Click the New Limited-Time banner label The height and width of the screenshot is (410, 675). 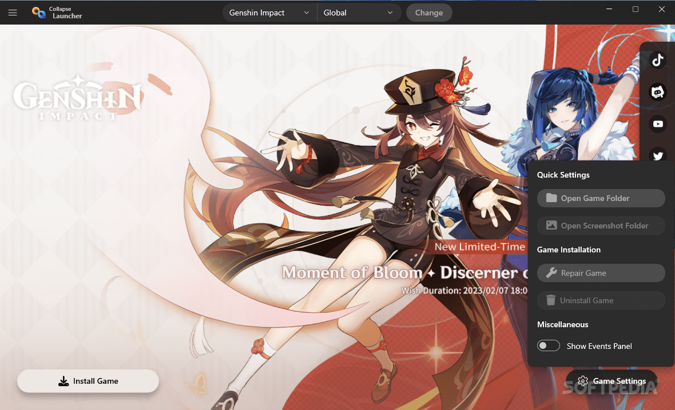tap(479, 247)
